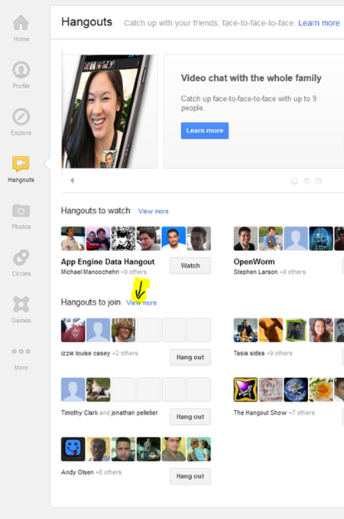Click the carousel previous arrow
This screenshot has height=519, width=344.
point(72,181)
